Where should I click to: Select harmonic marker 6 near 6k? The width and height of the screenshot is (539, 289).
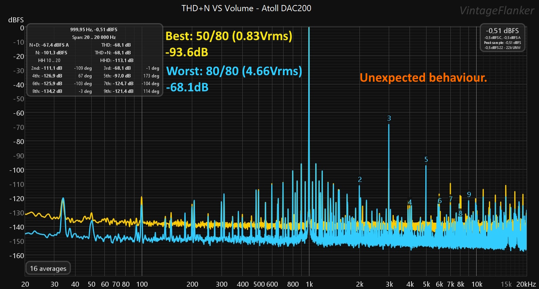440,201
